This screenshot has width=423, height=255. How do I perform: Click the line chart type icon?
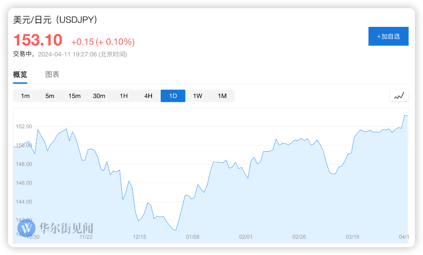pyautogui.click(x=399, y=96)
